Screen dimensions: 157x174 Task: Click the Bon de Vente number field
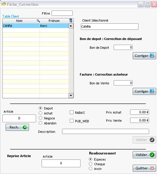[123, 83]
